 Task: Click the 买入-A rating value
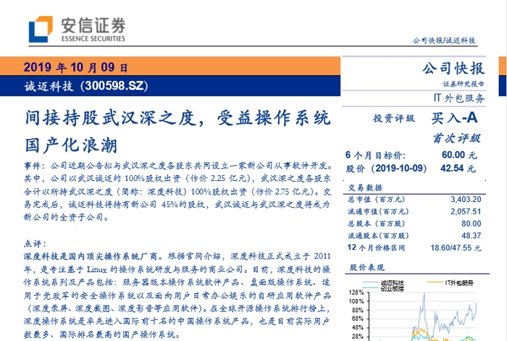pos(454,118)
